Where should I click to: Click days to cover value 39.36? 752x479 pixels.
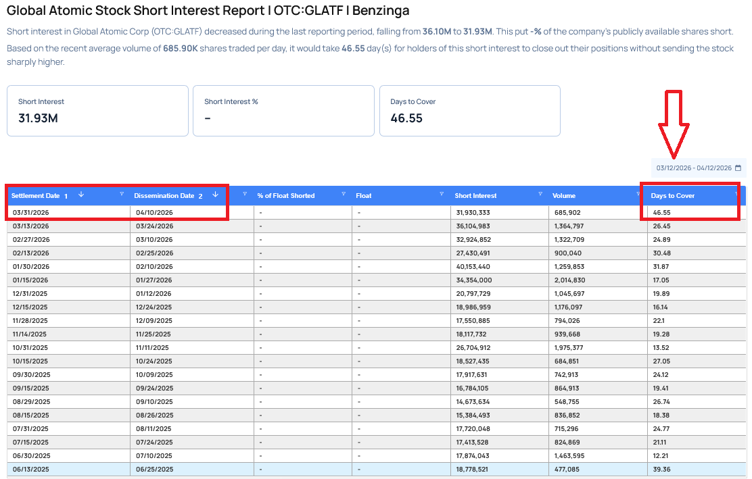661,470
